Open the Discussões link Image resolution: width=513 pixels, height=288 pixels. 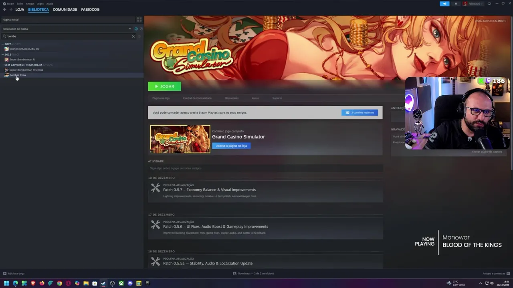pos(232,98)
